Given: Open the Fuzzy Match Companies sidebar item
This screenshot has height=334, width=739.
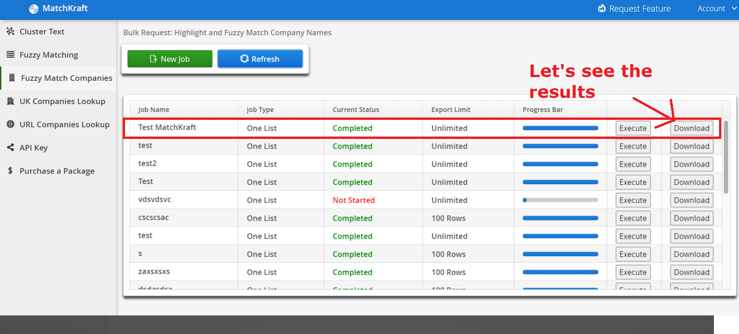Looking at the screenshot, I should tap(59, 78).
